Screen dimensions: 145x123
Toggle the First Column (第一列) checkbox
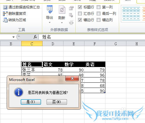click(x=98, y=7)
